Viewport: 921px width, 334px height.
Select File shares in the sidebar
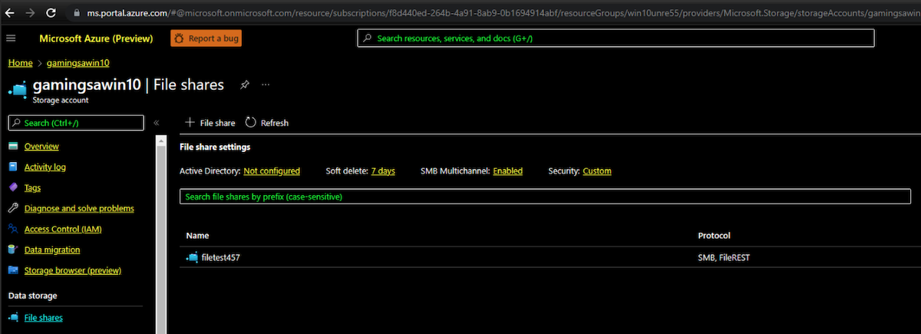click(x=44, y=317)
